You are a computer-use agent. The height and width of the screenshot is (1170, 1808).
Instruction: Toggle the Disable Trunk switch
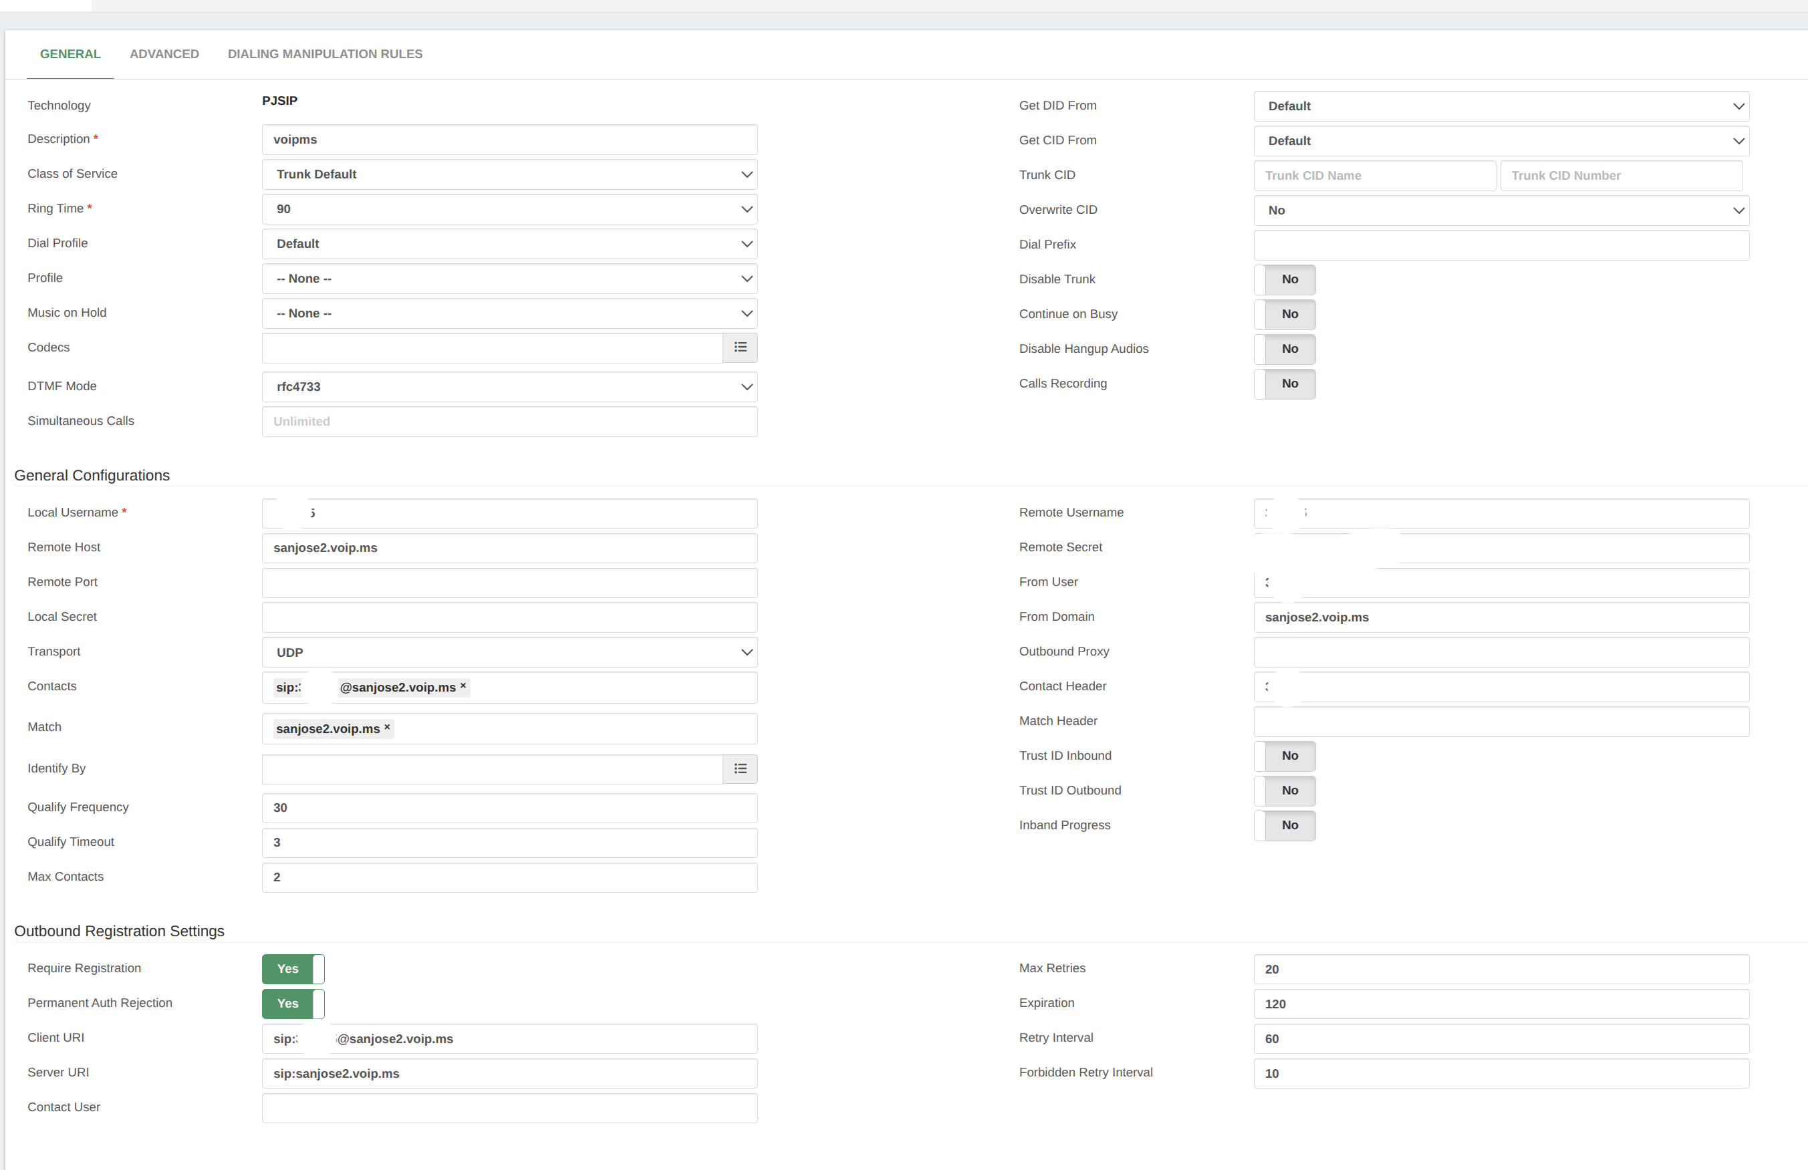click(x=1284, y=279)
